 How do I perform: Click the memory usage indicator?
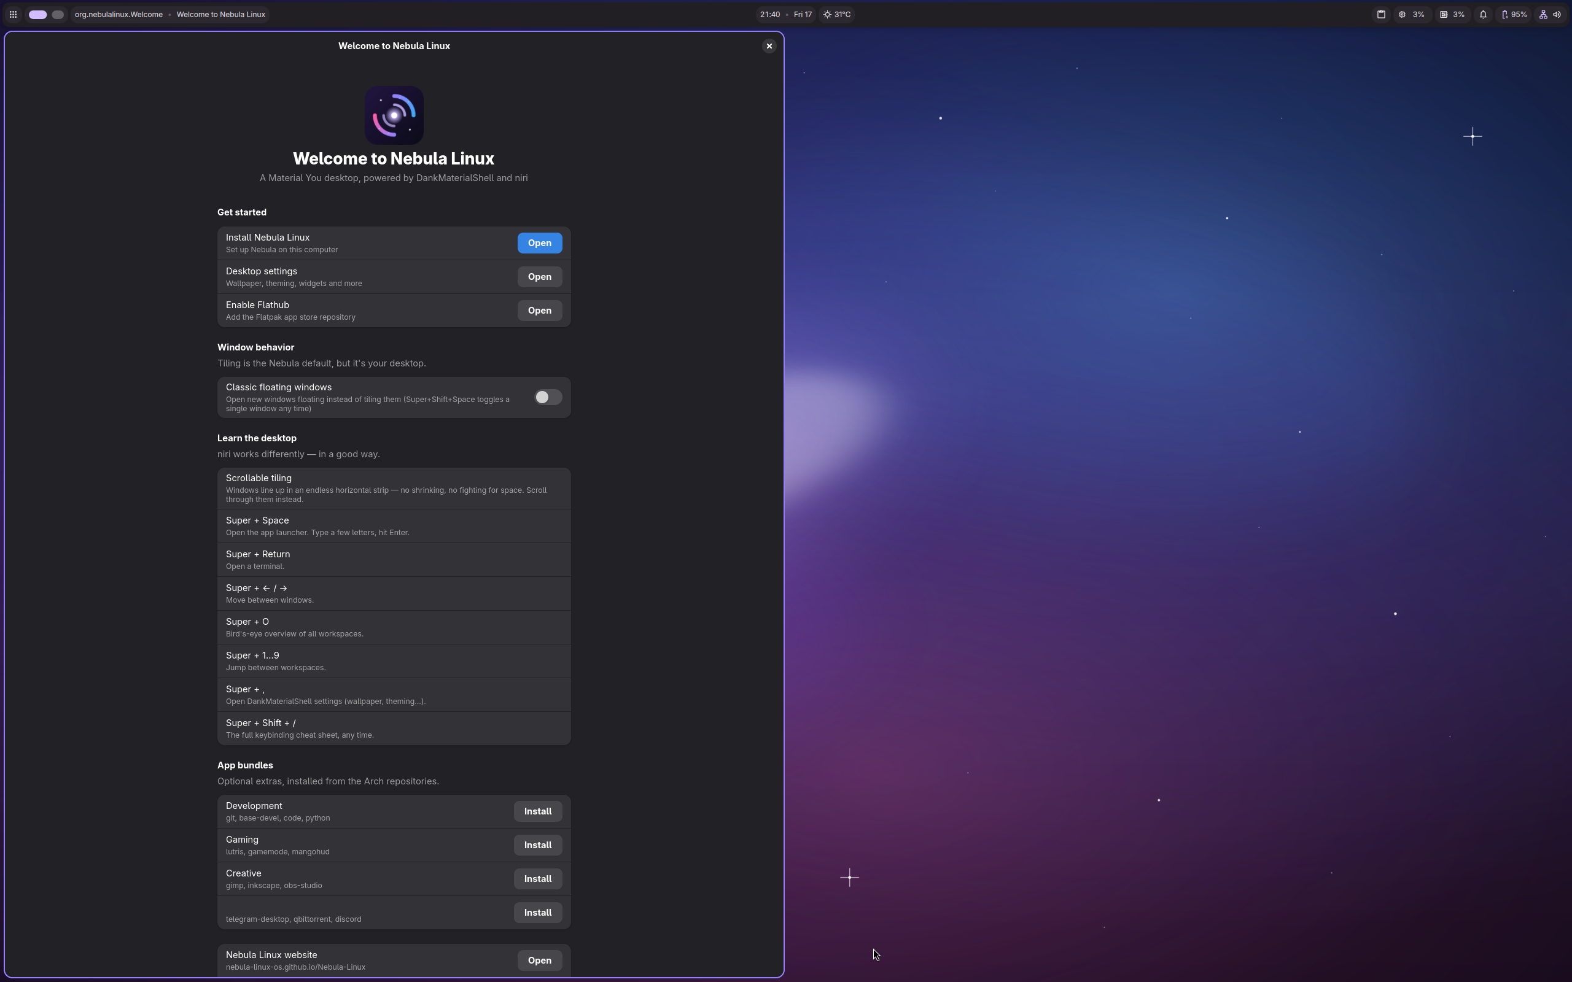(1452, 14)
